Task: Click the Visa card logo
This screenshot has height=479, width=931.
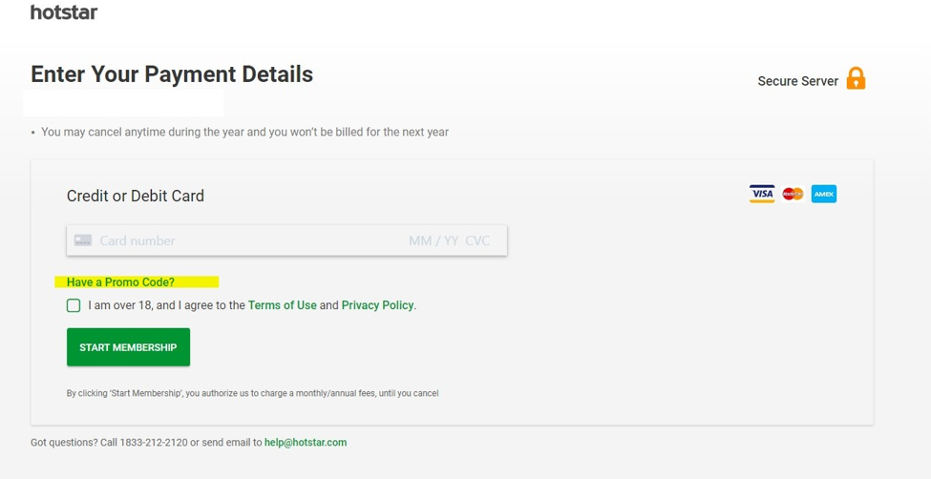Action: (762, 194)
